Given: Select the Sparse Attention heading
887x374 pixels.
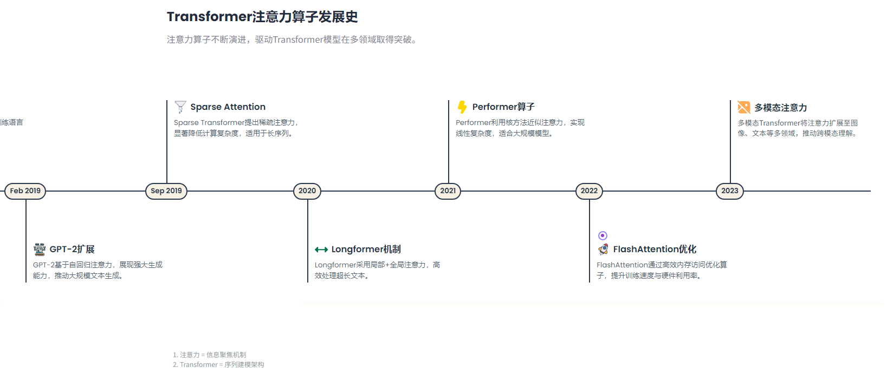Looking at the screenshot, I should coord(228,107).
